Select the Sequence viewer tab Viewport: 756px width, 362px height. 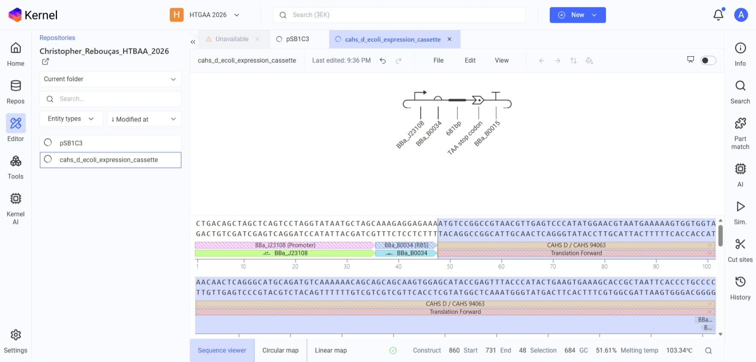point(222,350)
